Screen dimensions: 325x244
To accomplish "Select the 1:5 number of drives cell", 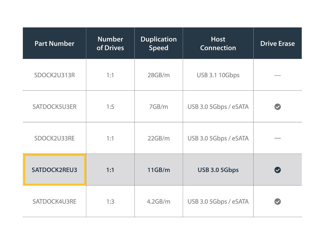I will (x=110, y=107).
